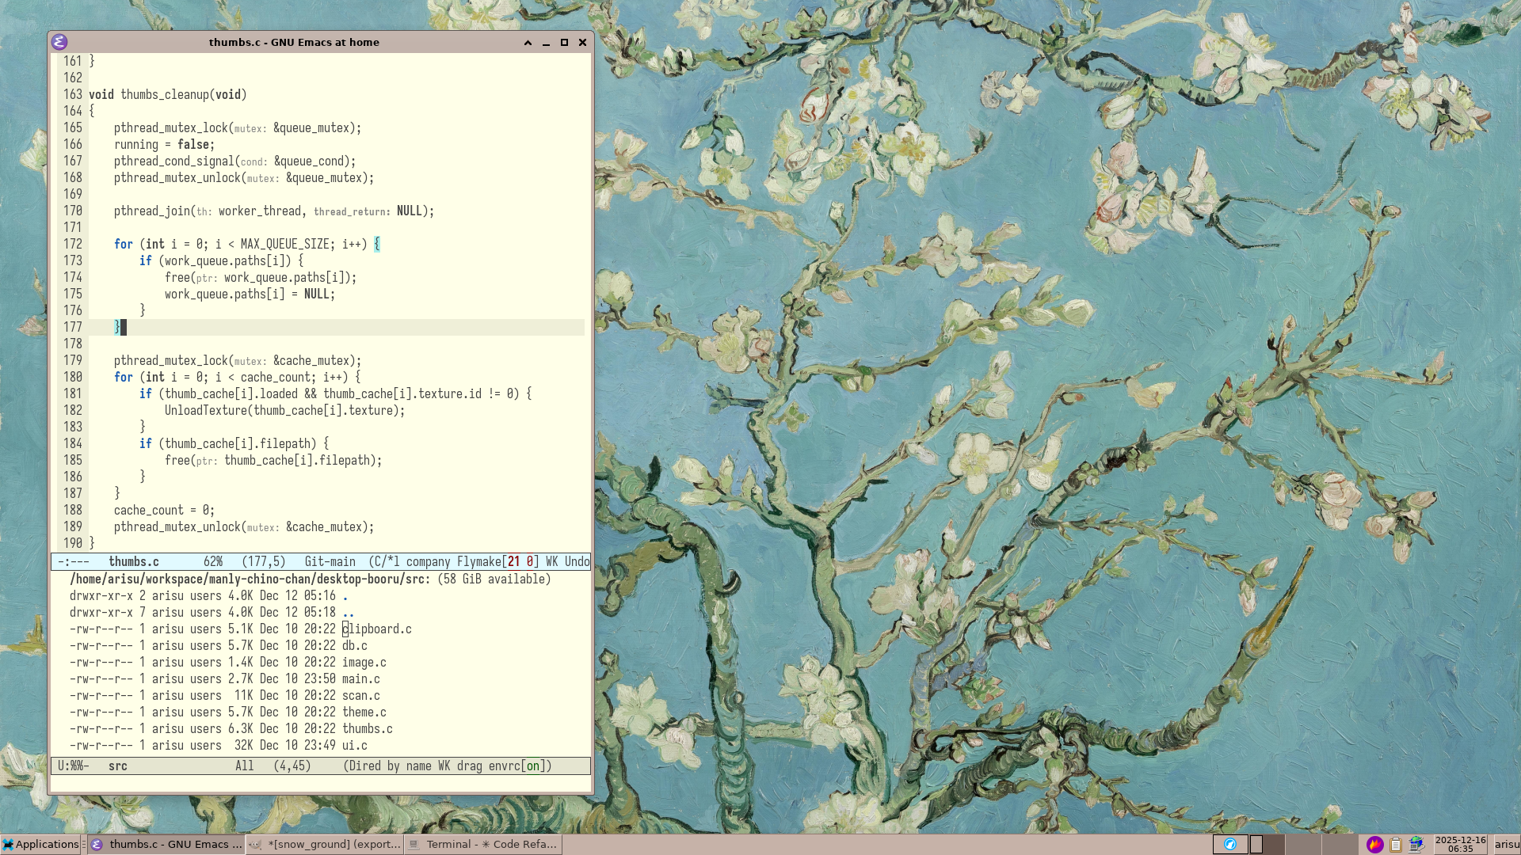Roll up Emacs window with arrow button
The image size is (1521, 855).
pos(528,43)
